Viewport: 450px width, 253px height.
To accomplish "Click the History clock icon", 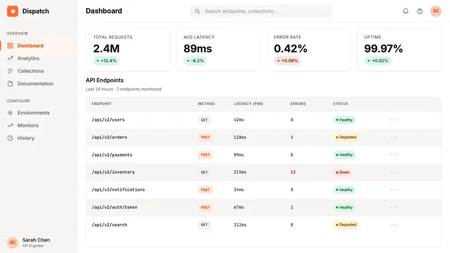I will [10, 138].
